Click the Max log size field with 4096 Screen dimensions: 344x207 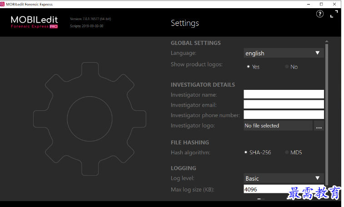(284, 189)
